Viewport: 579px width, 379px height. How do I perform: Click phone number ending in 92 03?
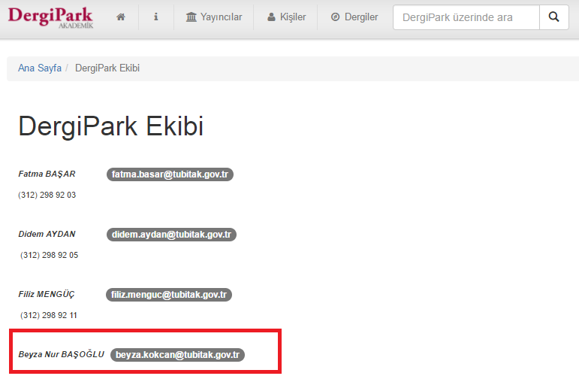[47, 196]
